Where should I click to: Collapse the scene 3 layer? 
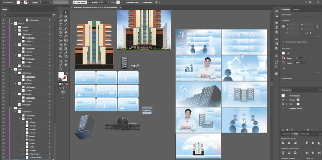click(12, 24)
